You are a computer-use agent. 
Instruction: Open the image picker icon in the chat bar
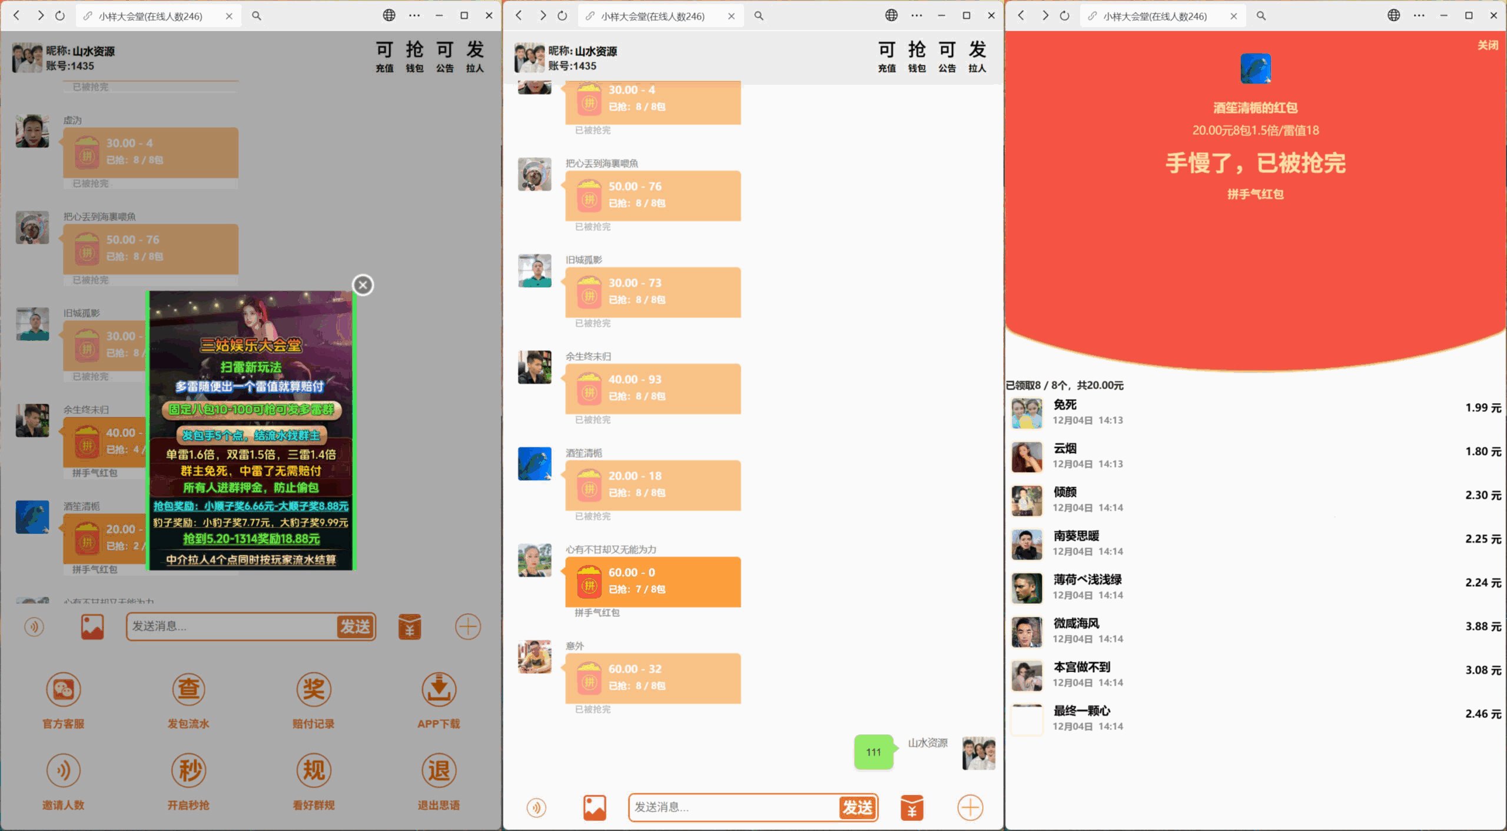(92, 626)
